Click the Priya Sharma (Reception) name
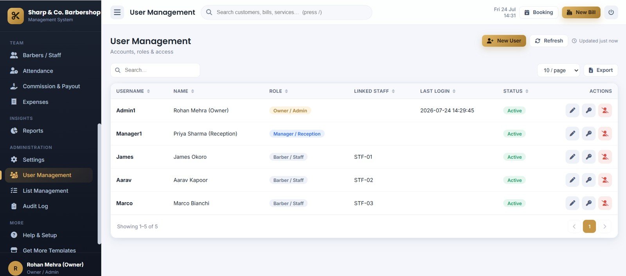The width and height of the screenshot is (626, 276). [x=205, y=134]
